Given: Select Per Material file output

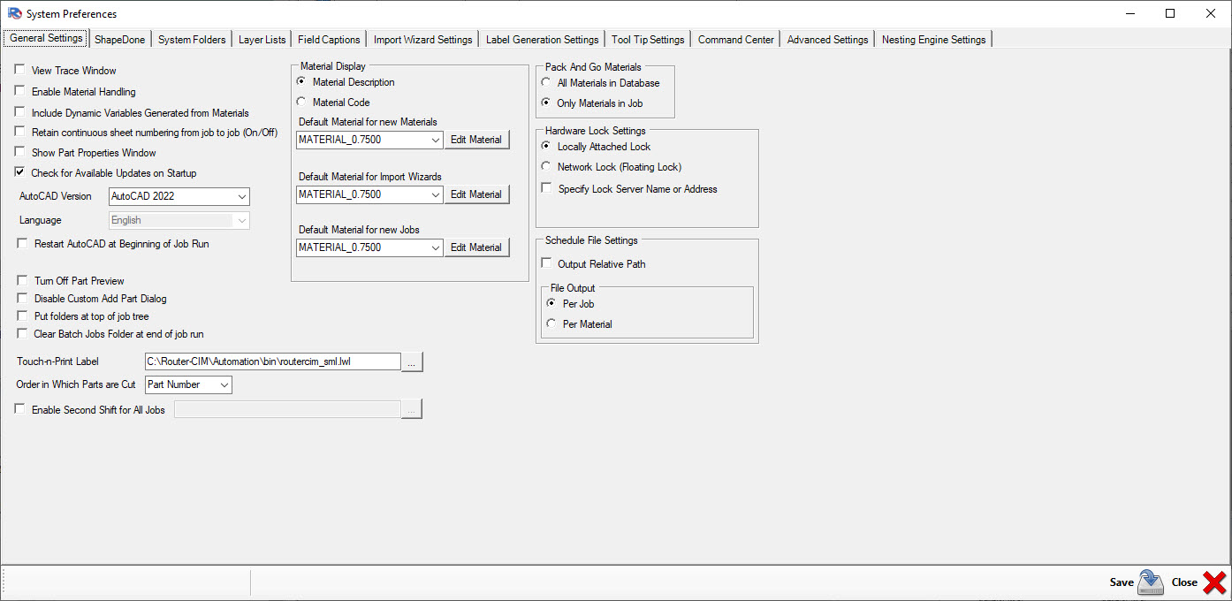Looking at the screenshot, I should pyautogui.click(x=551, y=323).
